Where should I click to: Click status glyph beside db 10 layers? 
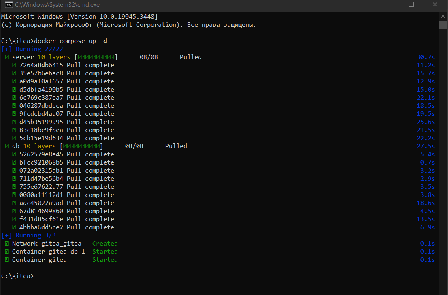[x=7, y=146]
